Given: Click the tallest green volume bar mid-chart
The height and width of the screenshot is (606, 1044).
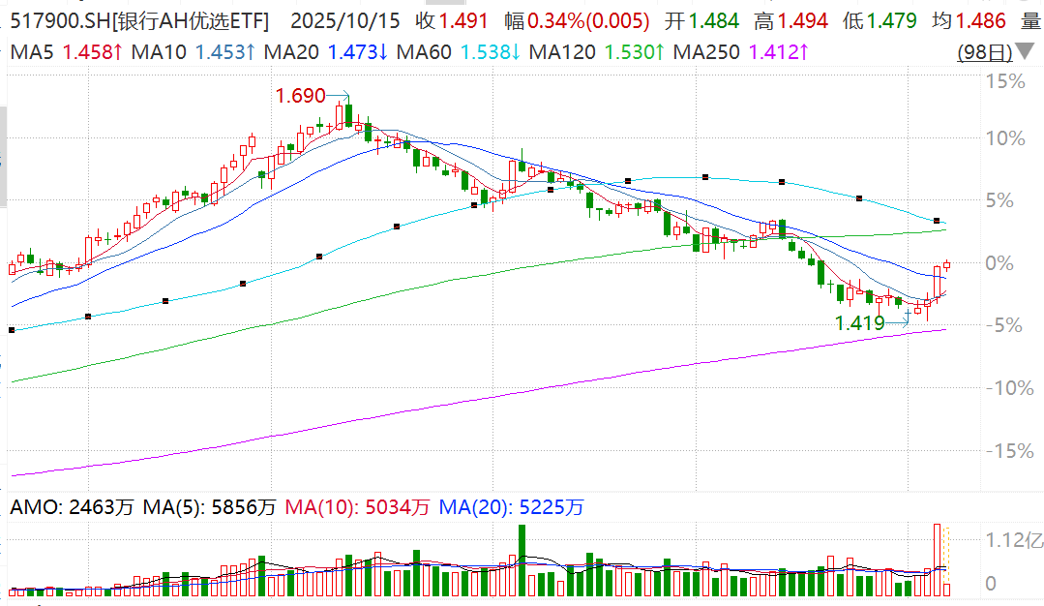Looking at the screenshot, I should tap(522, 560).
